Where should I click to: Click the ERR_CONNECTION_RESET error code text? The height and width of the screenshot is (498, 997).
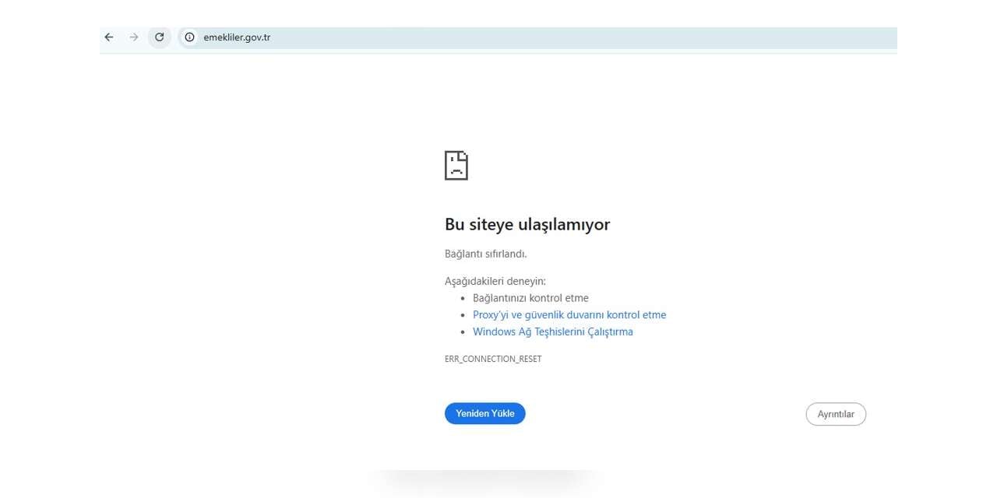[x=493, y=359]
